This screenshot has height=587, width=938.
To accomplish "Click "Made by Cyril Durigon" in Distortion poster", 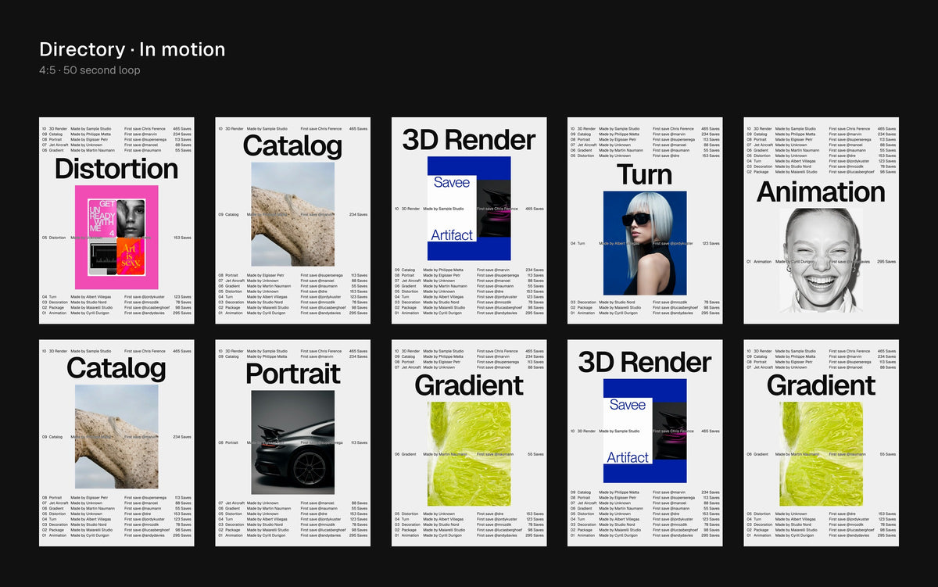I will pyautogui.click(x=88, y=313).
